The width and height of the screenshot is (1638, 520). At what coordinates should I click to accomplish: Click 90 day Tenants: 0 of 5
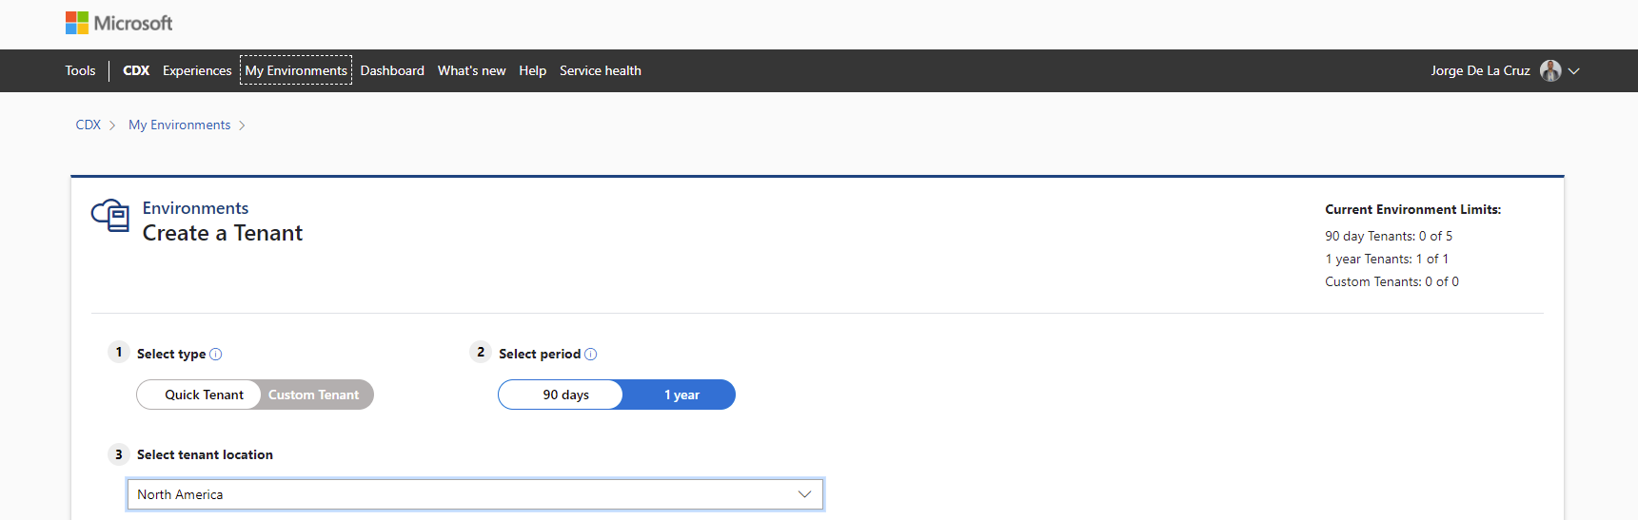click(x=1389, y=236)
